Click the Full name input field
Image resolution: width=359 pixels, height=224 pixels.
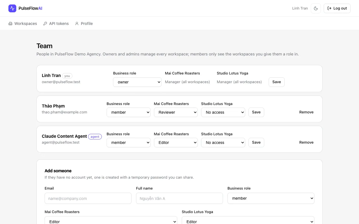coord(179,198)
